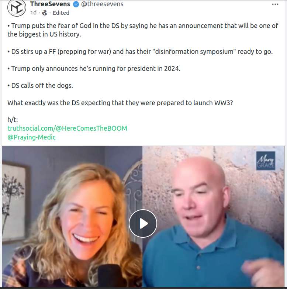View edit history via the Edited label
The width and height of the screenshot is (287, 289).
tap(61, 13)
